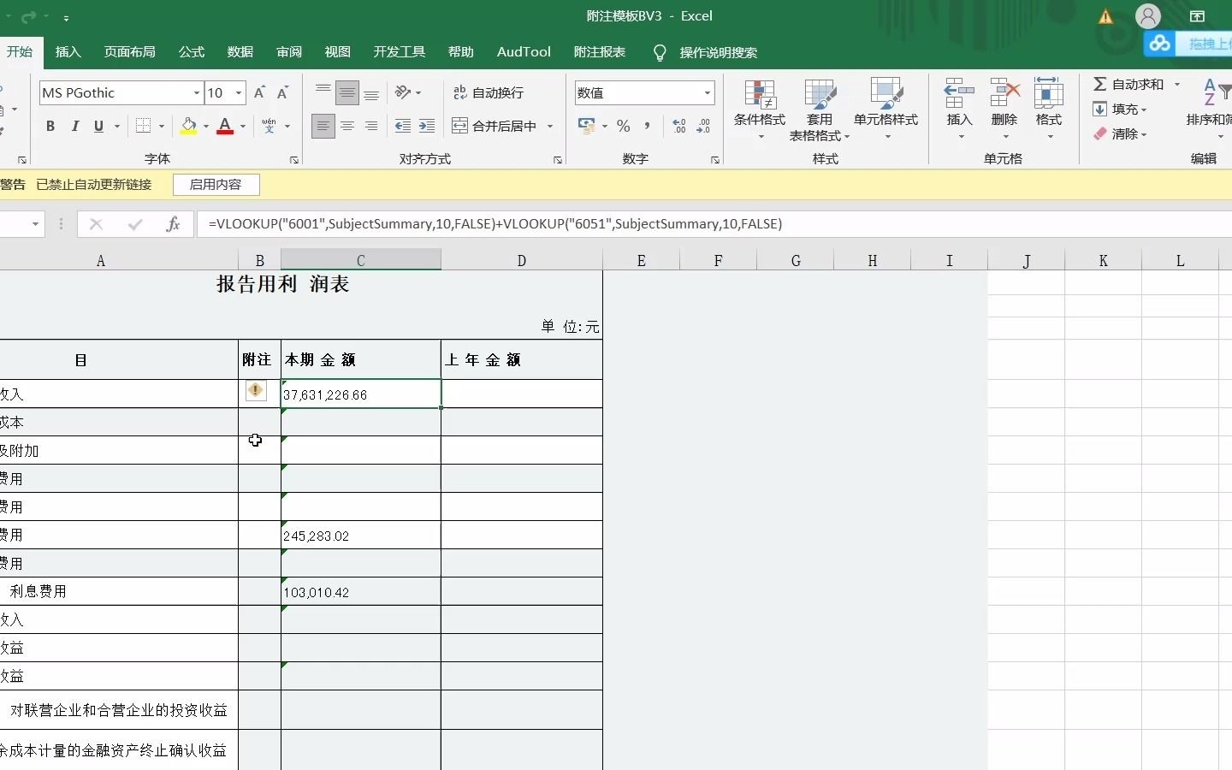The image size is (1232, 770).
Task: Open cell styles (单元格样式)
Action: point(886,110)
